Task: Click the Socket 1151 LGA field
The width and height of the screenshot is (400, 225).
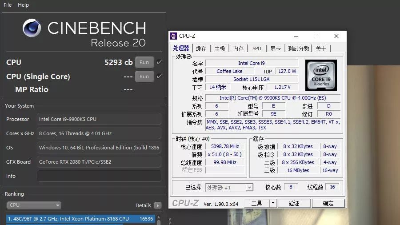Action: (x=252, y=79)
